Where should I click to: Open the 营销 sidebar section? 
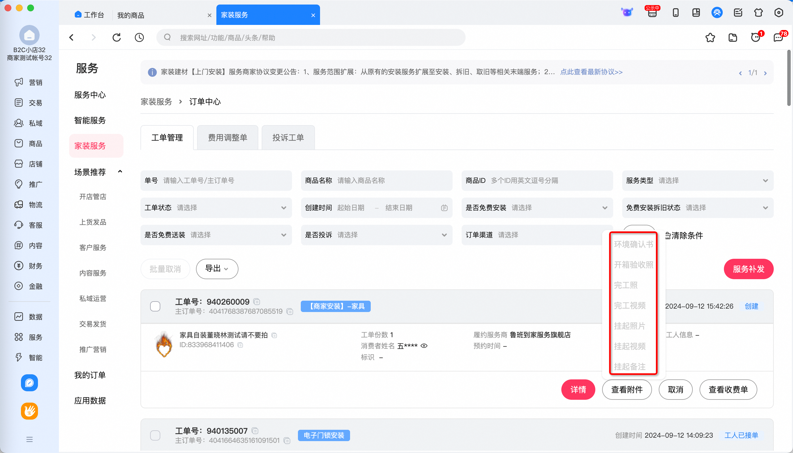pos(29,82)
